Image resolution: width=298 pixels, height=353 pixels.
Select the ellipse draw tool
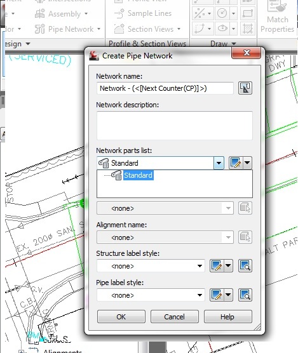[222, 29]
